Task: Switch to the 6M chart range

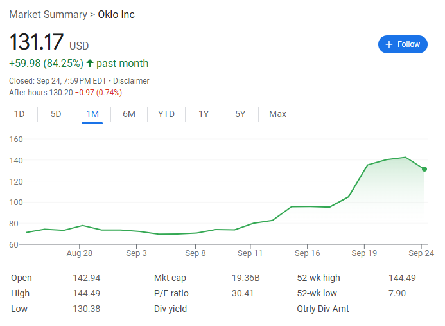Action: 129,114
